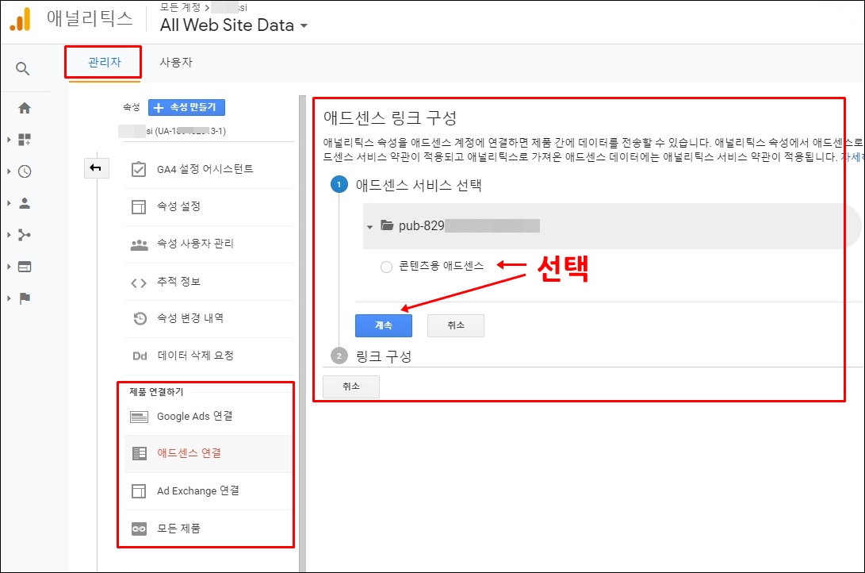865x573 pixels.
Task: Click the 애드센스 링크 구성 title
Action: pyautogui.click(x=390, y=117)
